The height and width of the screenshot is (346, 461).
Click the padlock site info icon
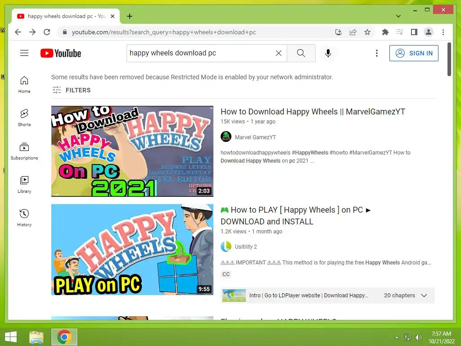click(65, 32)
